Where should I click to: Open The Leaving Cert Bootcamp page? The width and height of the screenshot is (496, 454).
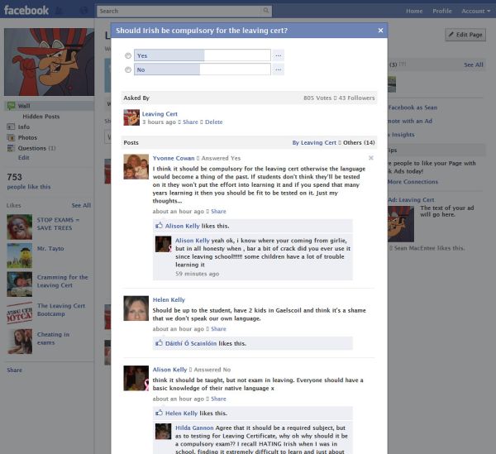pyautogui.click(x=61, y=310)
